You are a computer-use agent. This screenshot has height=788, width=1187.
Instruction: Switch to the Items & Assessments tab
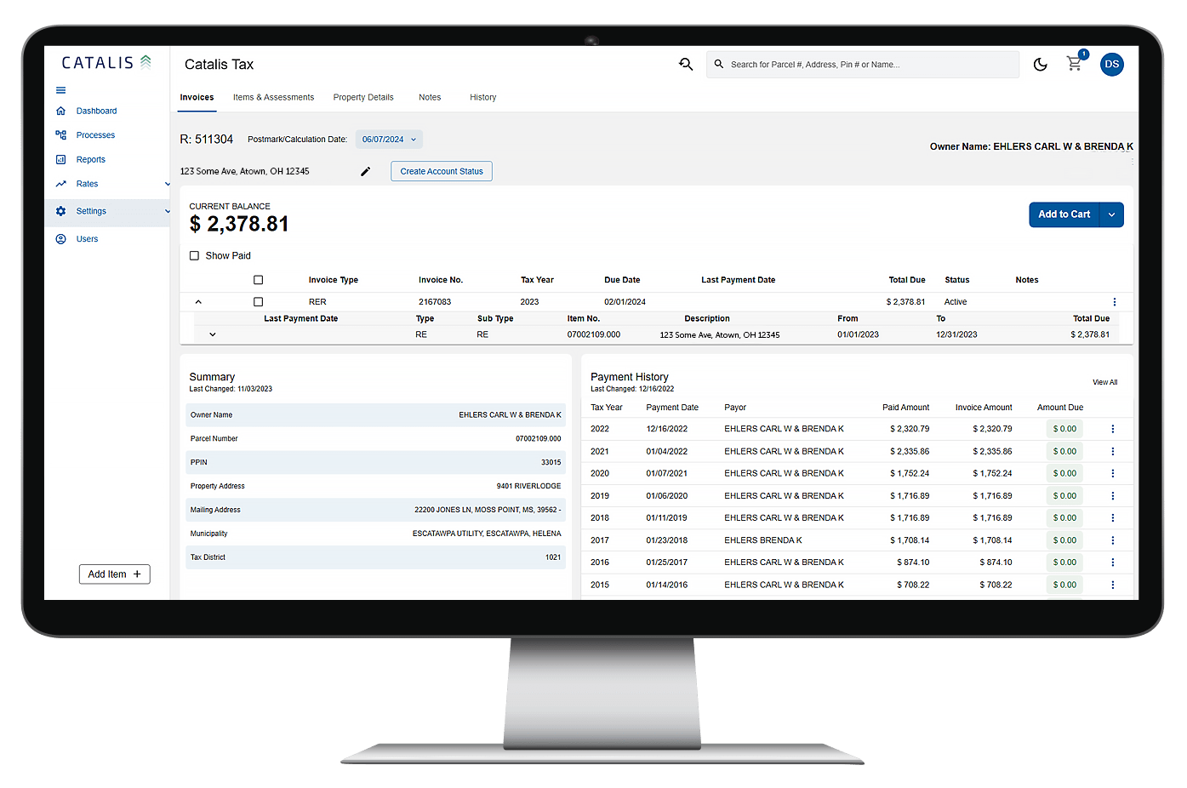pyautogui.click(x=273, y=97)
